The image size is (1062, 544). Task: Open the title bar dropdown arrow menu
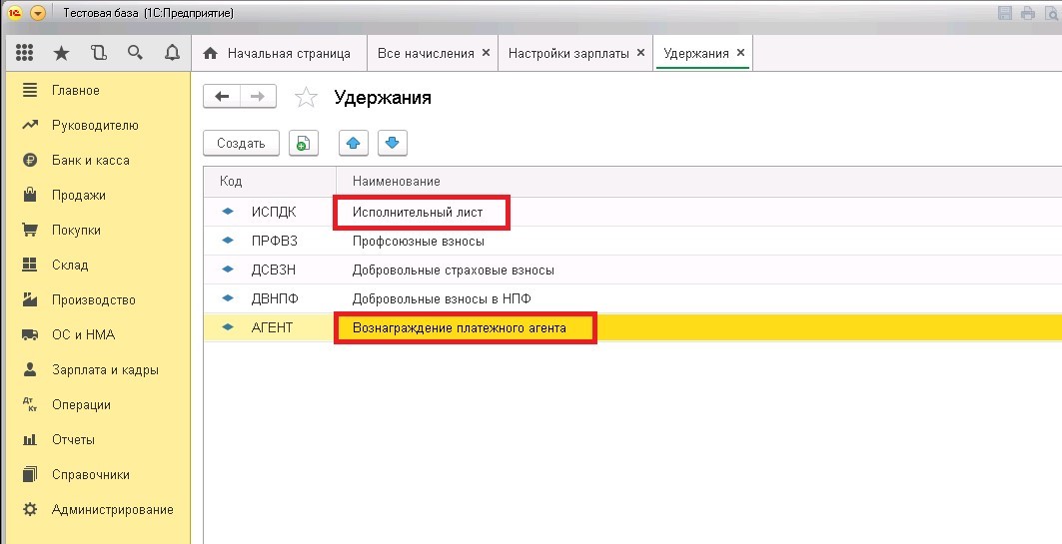(x=38, y=13)
